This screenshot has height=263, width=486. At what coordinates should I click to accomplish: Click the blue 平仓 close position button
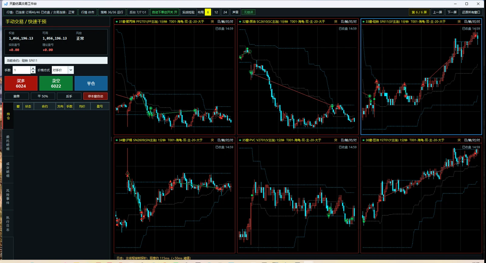(91, 83)
